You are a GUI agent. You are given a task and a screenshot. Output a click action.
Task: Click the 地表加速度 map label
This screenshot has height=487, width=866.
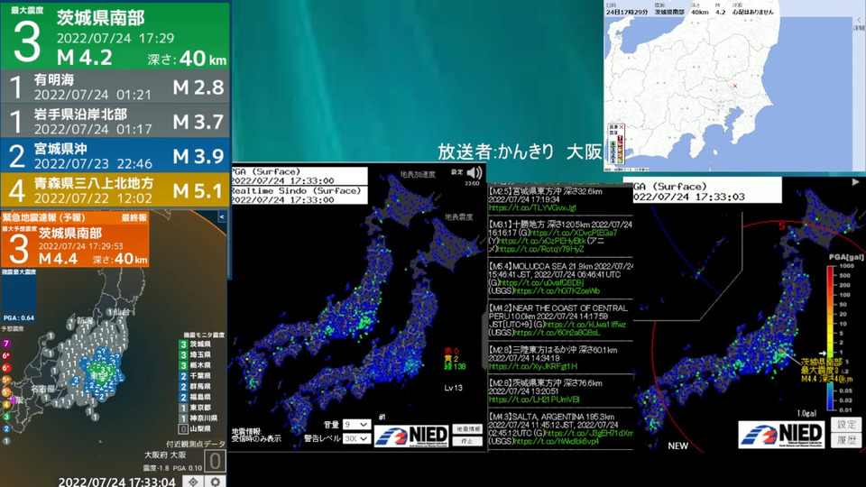pos(418,174)
